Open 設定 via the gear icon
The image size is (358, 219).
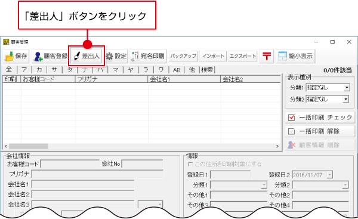116,56
